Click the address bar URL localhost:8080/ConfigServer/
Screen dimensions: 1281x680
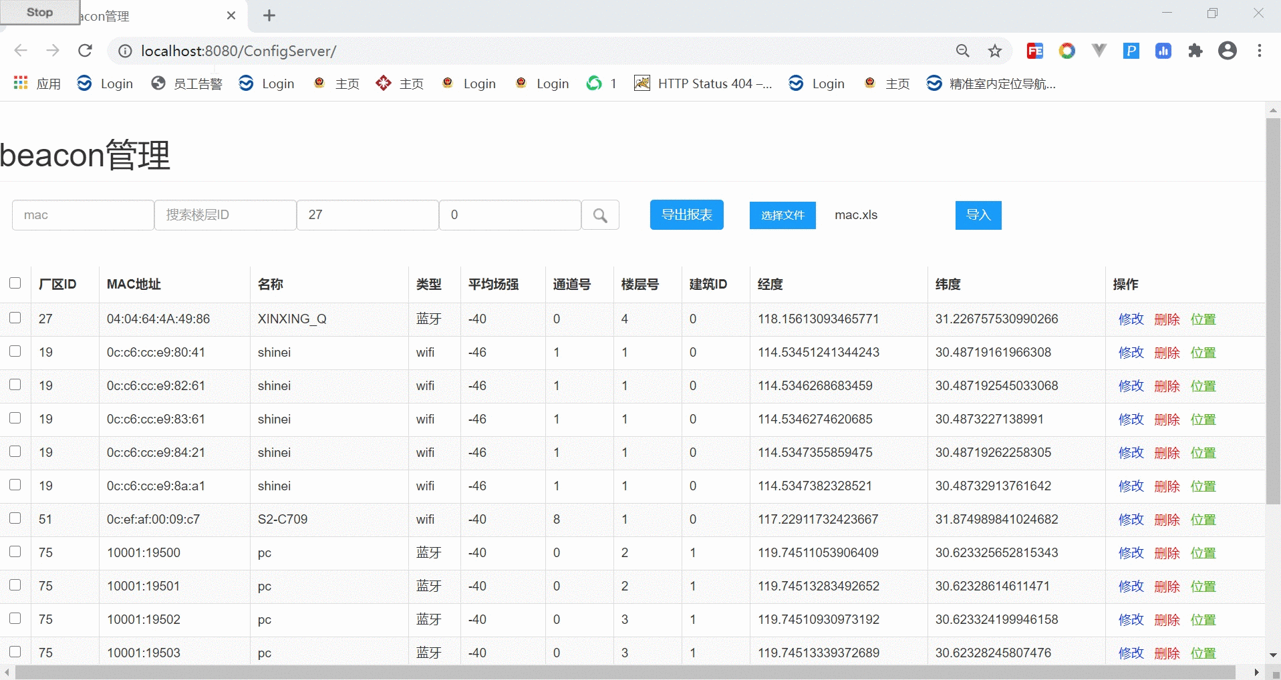coord(239,51)
